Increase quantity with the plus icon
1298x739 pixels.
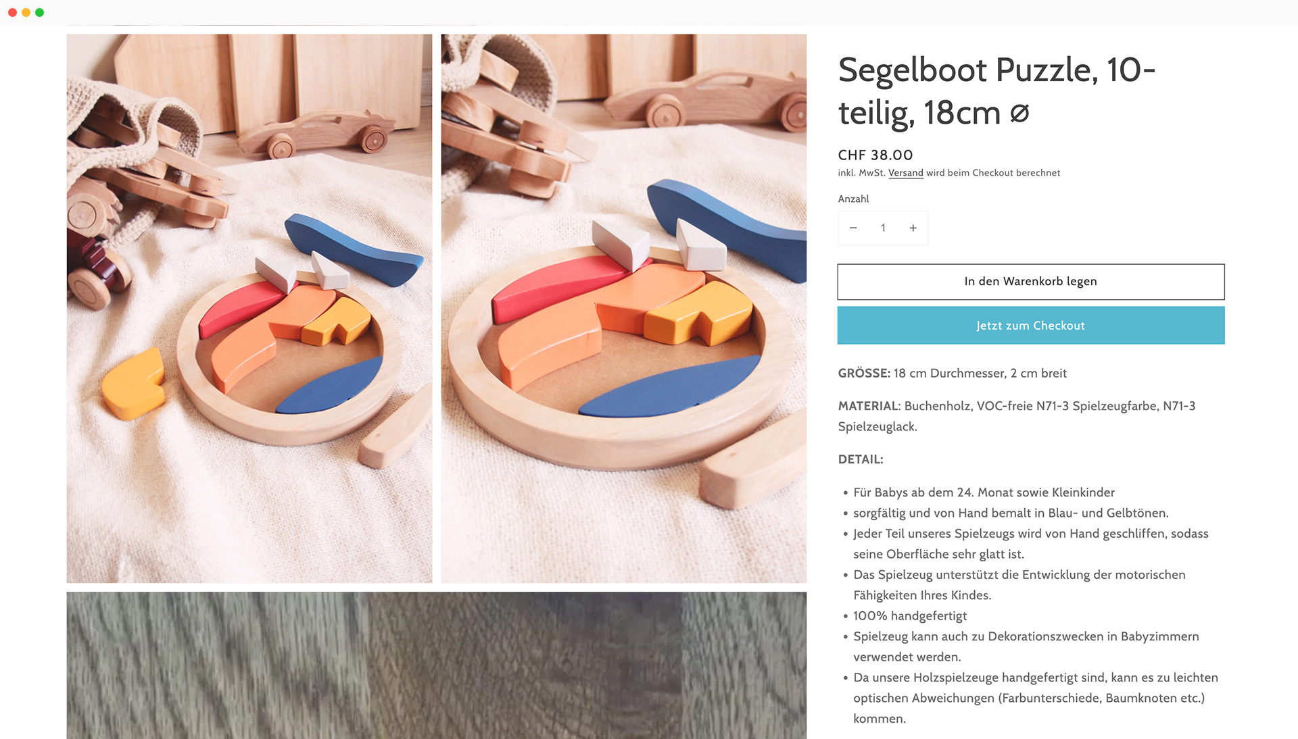(x=913, y=228)
